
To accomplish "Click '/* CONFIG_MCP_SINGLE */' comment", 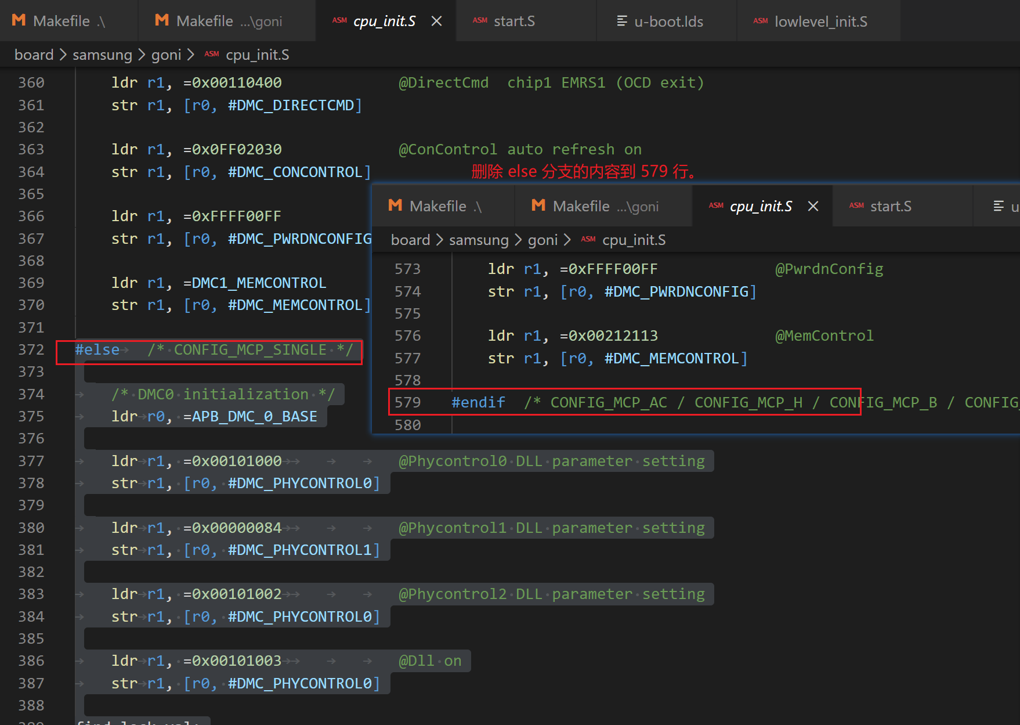I will [x=250, y=349].
